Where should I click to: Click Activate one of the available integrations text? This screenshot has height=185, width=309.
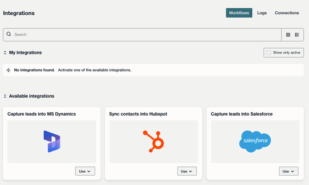pos(95,70)
